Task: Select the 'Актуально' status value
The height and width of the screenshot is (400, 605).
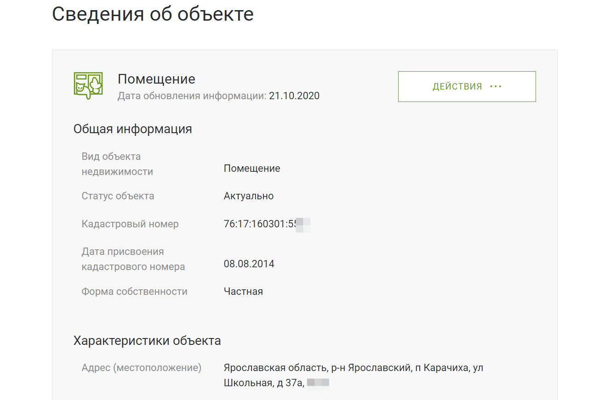Action: click(249, 196)
